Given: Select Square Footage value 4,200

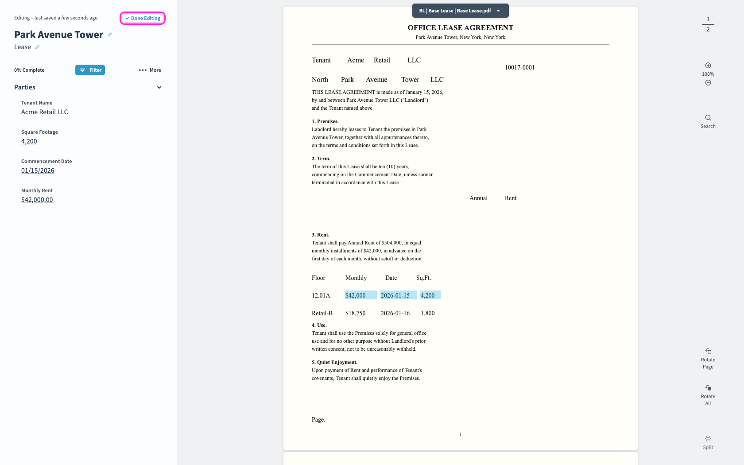Looking at the screenshot, I should tap(29, 141).
